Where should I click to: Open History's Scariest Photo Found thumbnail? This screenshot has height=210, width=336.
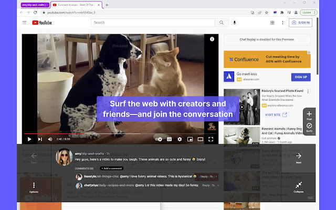coord(241,107)
